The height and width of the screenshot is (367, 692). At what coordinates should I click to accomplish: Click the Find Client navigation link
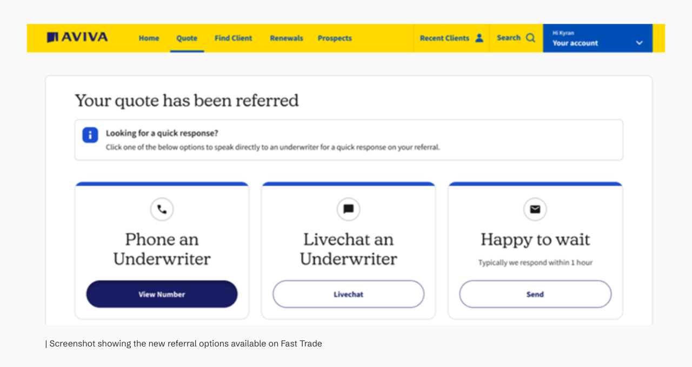[233, 38]
